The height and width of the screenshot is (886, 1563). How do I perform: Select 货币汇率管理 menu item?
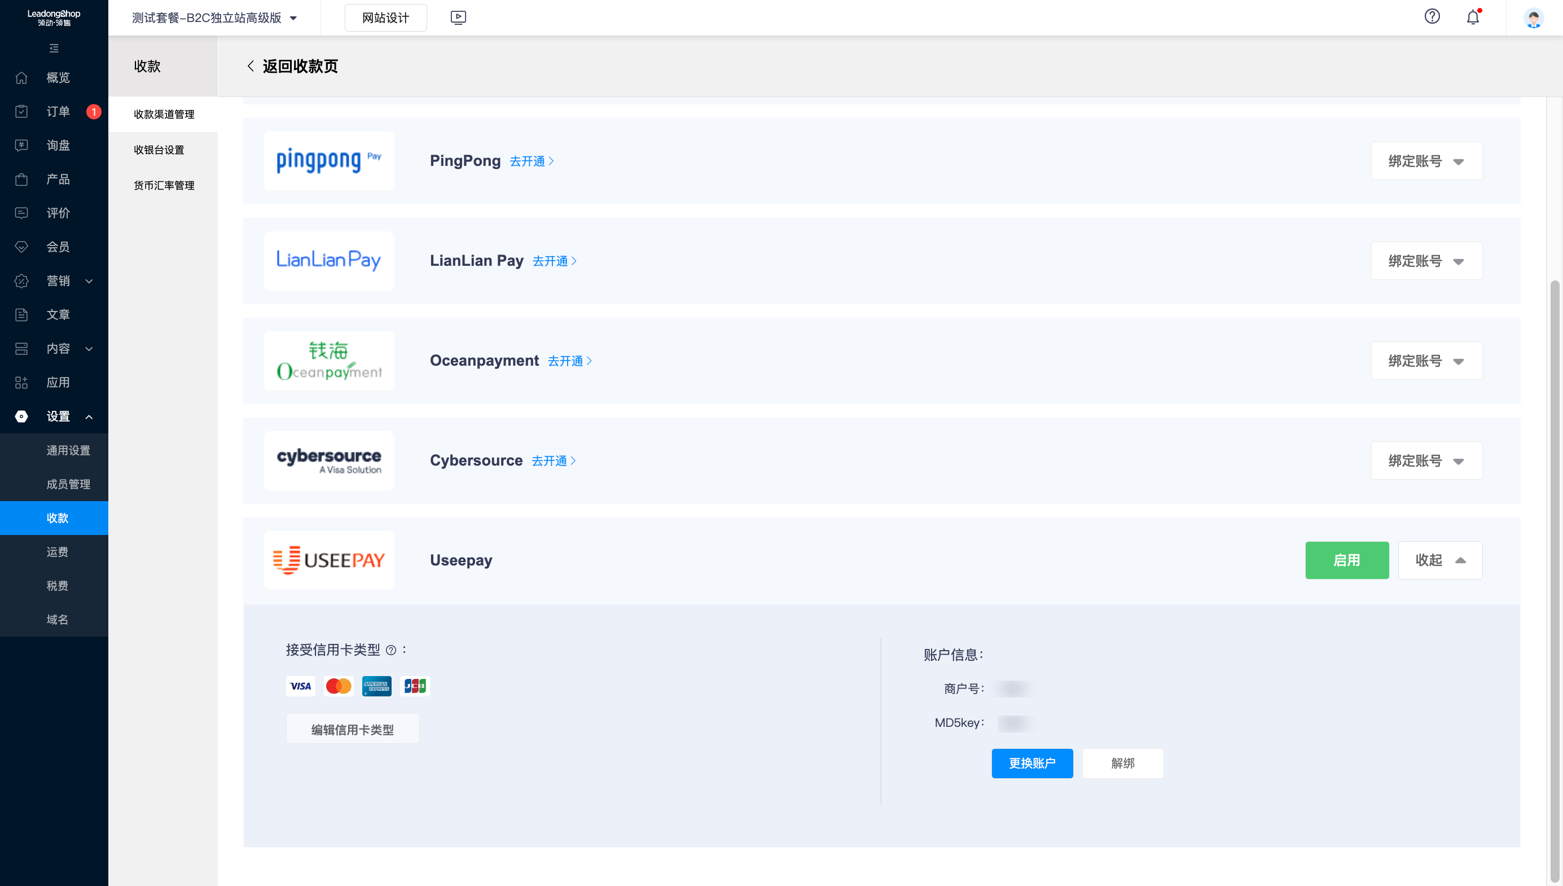(x=164, y=185)
